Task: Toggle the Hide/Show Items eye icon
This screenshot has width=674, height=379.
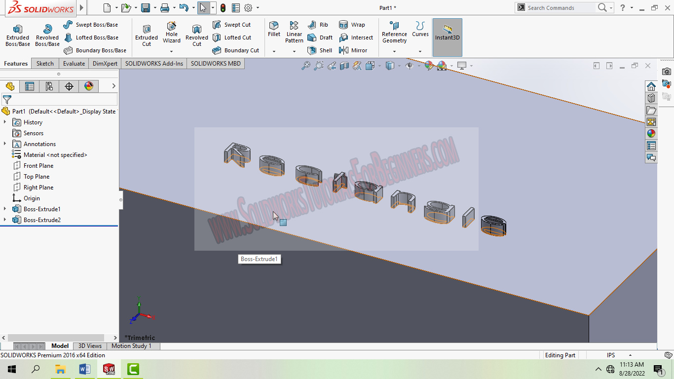Action: point(410,65)
